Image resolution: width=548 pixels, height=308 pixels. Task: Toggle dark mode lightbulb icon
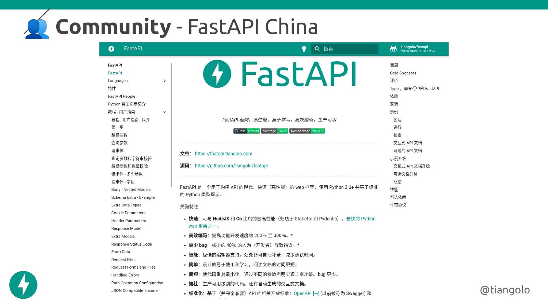click(304, 49)
